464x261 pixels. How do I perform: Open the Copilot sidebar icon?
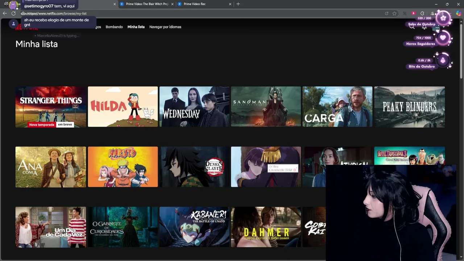[x=459, y=13]
